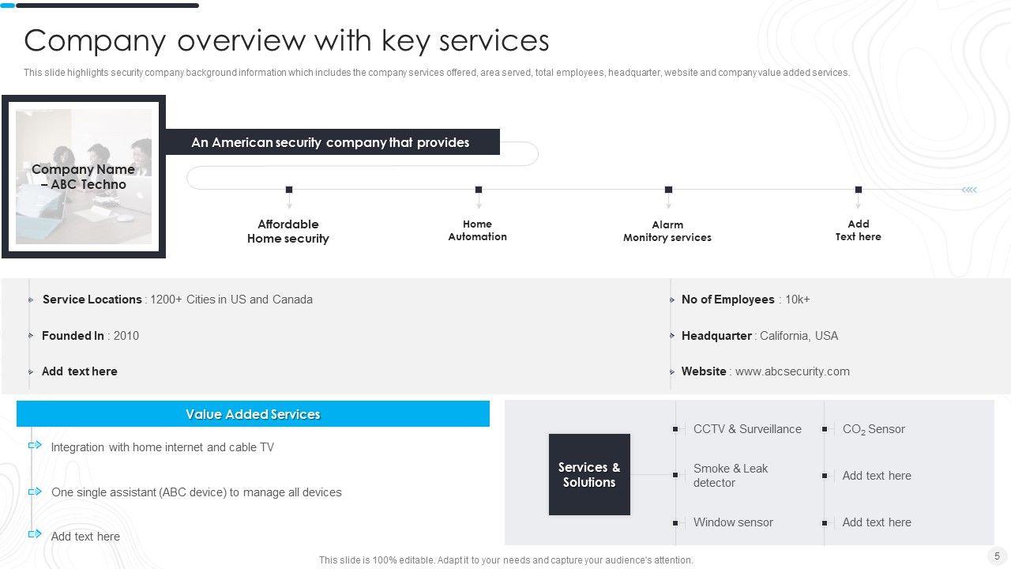Viewport: 1011px width, 569px height.
Task: Click the square bullet beside Window sensor
Action: [675, 523]
